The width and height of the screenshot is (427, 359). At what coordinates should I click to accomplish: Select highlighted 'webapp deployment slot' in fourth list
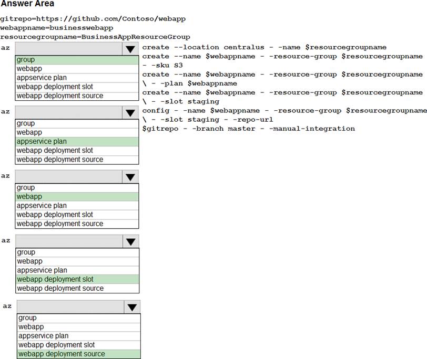tap(77, 279)
